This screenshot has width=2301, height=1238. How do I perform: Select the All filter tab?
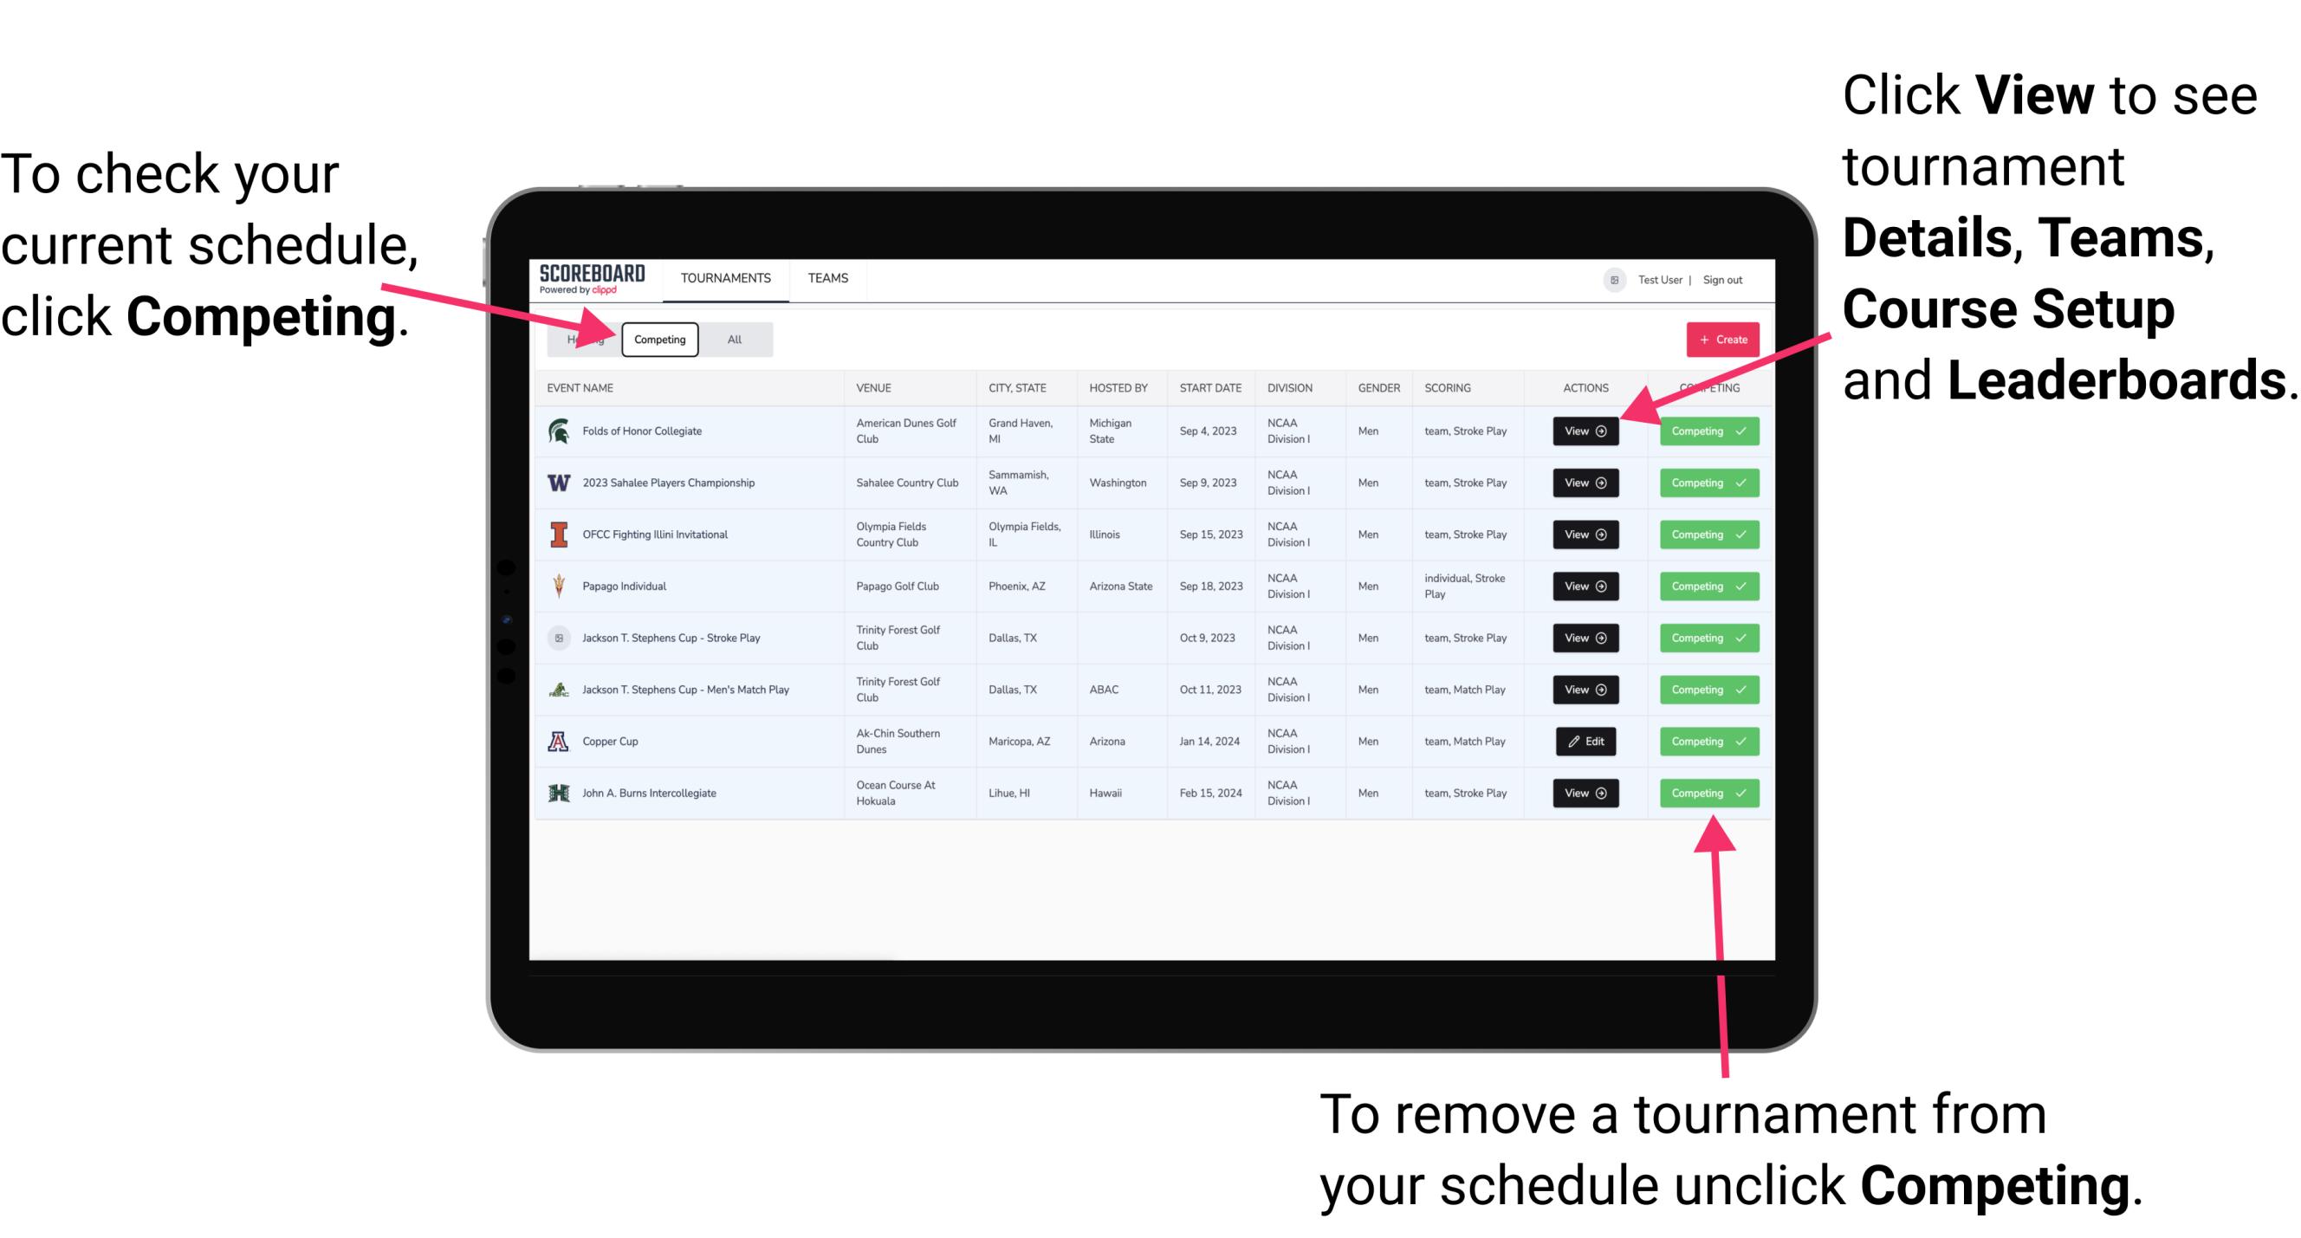(x=731, y=339)
